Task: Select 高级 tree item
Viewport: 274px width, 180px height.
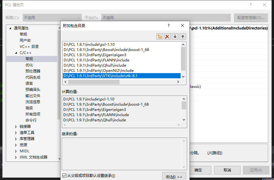Action: click(29, 108)
